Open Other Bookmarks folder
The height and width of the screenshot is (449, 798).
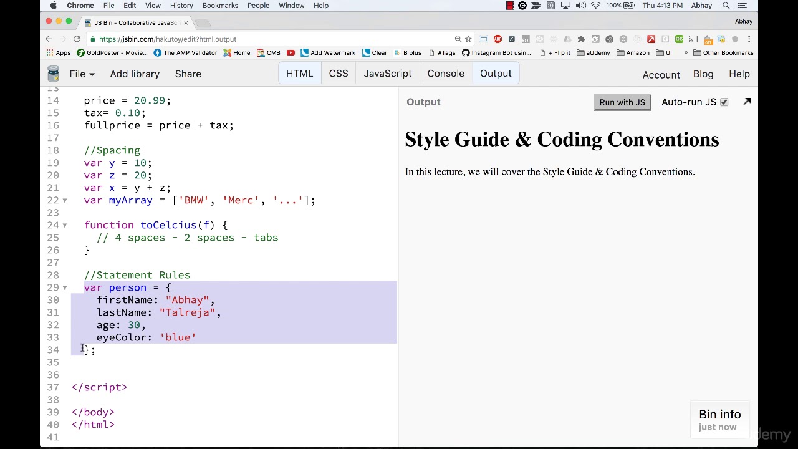(723, 53)
